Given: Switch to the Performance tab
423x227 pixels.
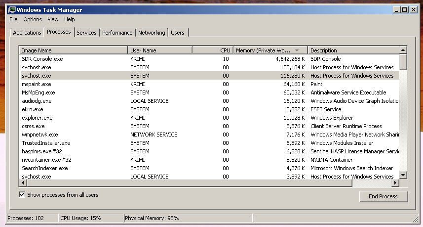Looking at the screenshot, I should (x=117, y=33).
